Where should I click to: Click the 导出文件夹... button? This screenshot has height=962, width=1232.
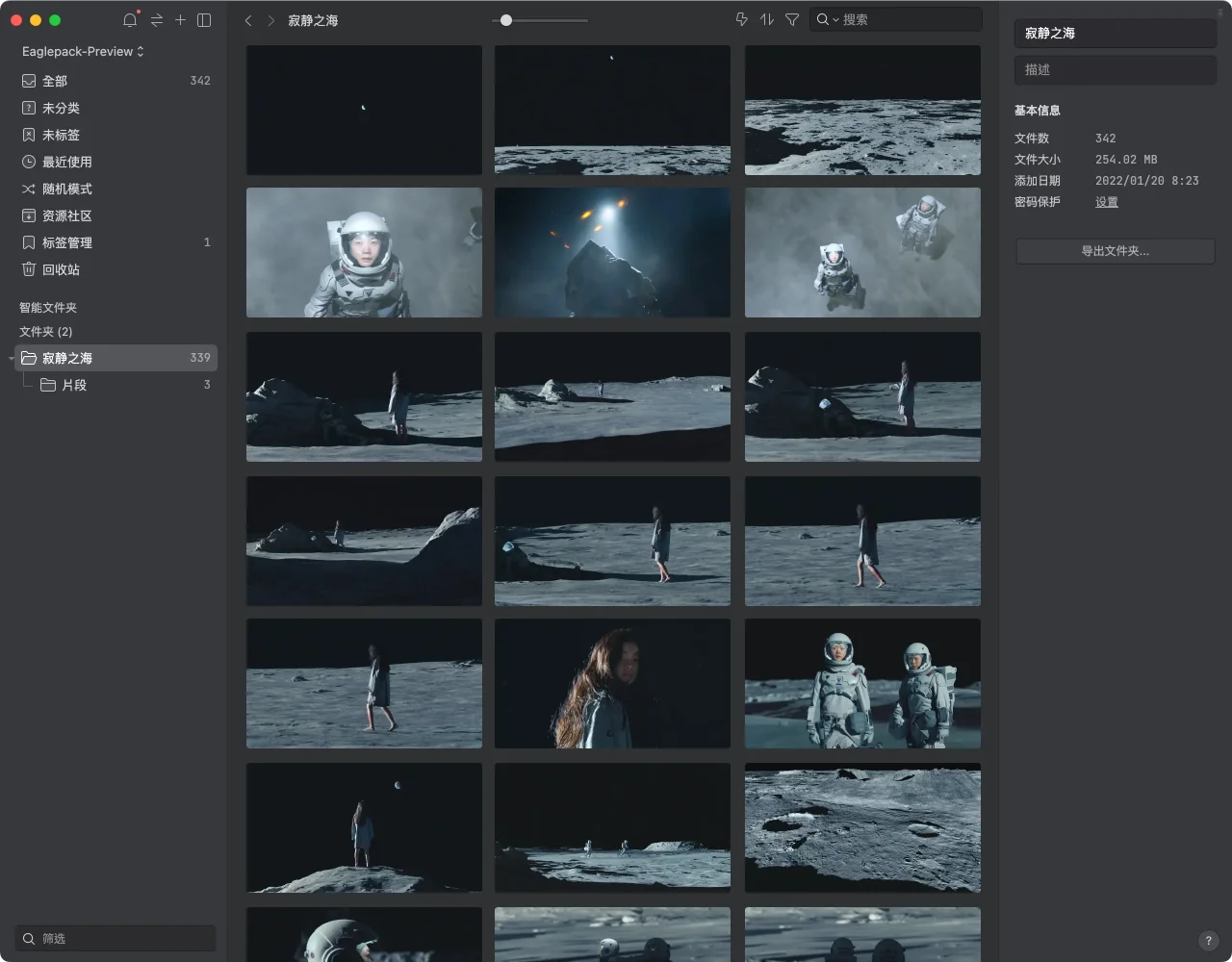1116,251
